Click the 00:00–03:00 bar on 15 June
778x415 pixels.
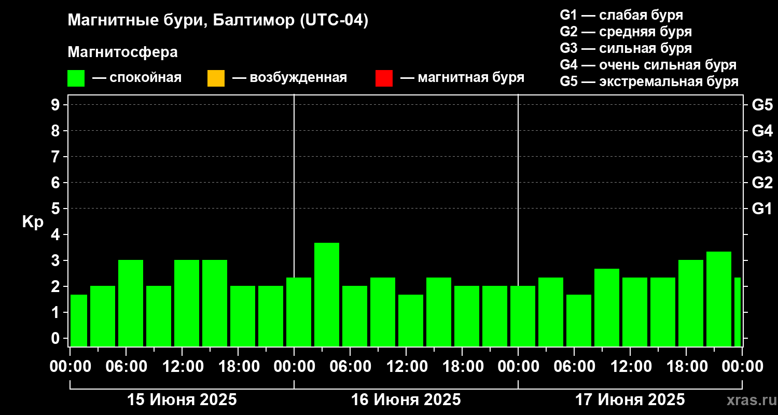pos(79,321)
